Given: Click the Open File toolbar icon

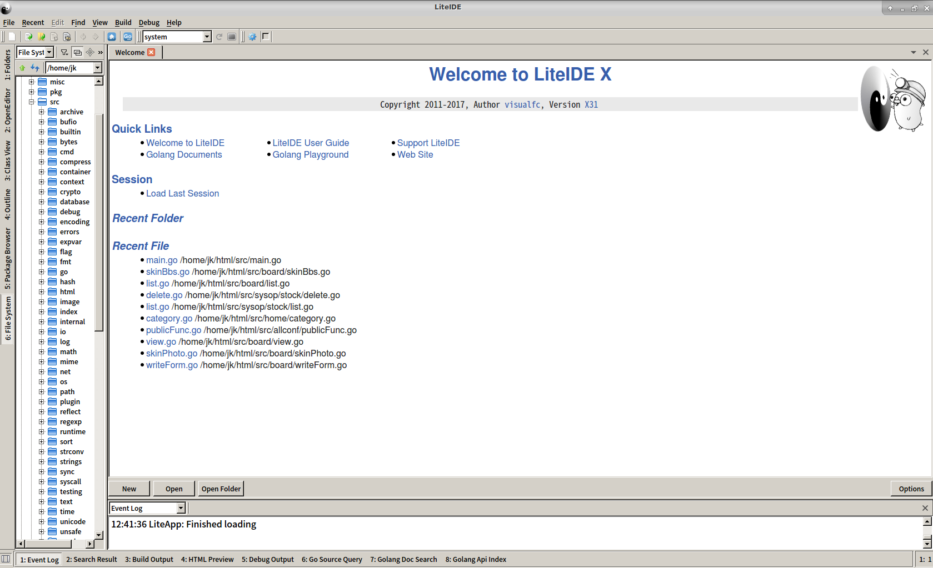Looking at the screenshot, I should pyautogui.click(x=29, y=37).
